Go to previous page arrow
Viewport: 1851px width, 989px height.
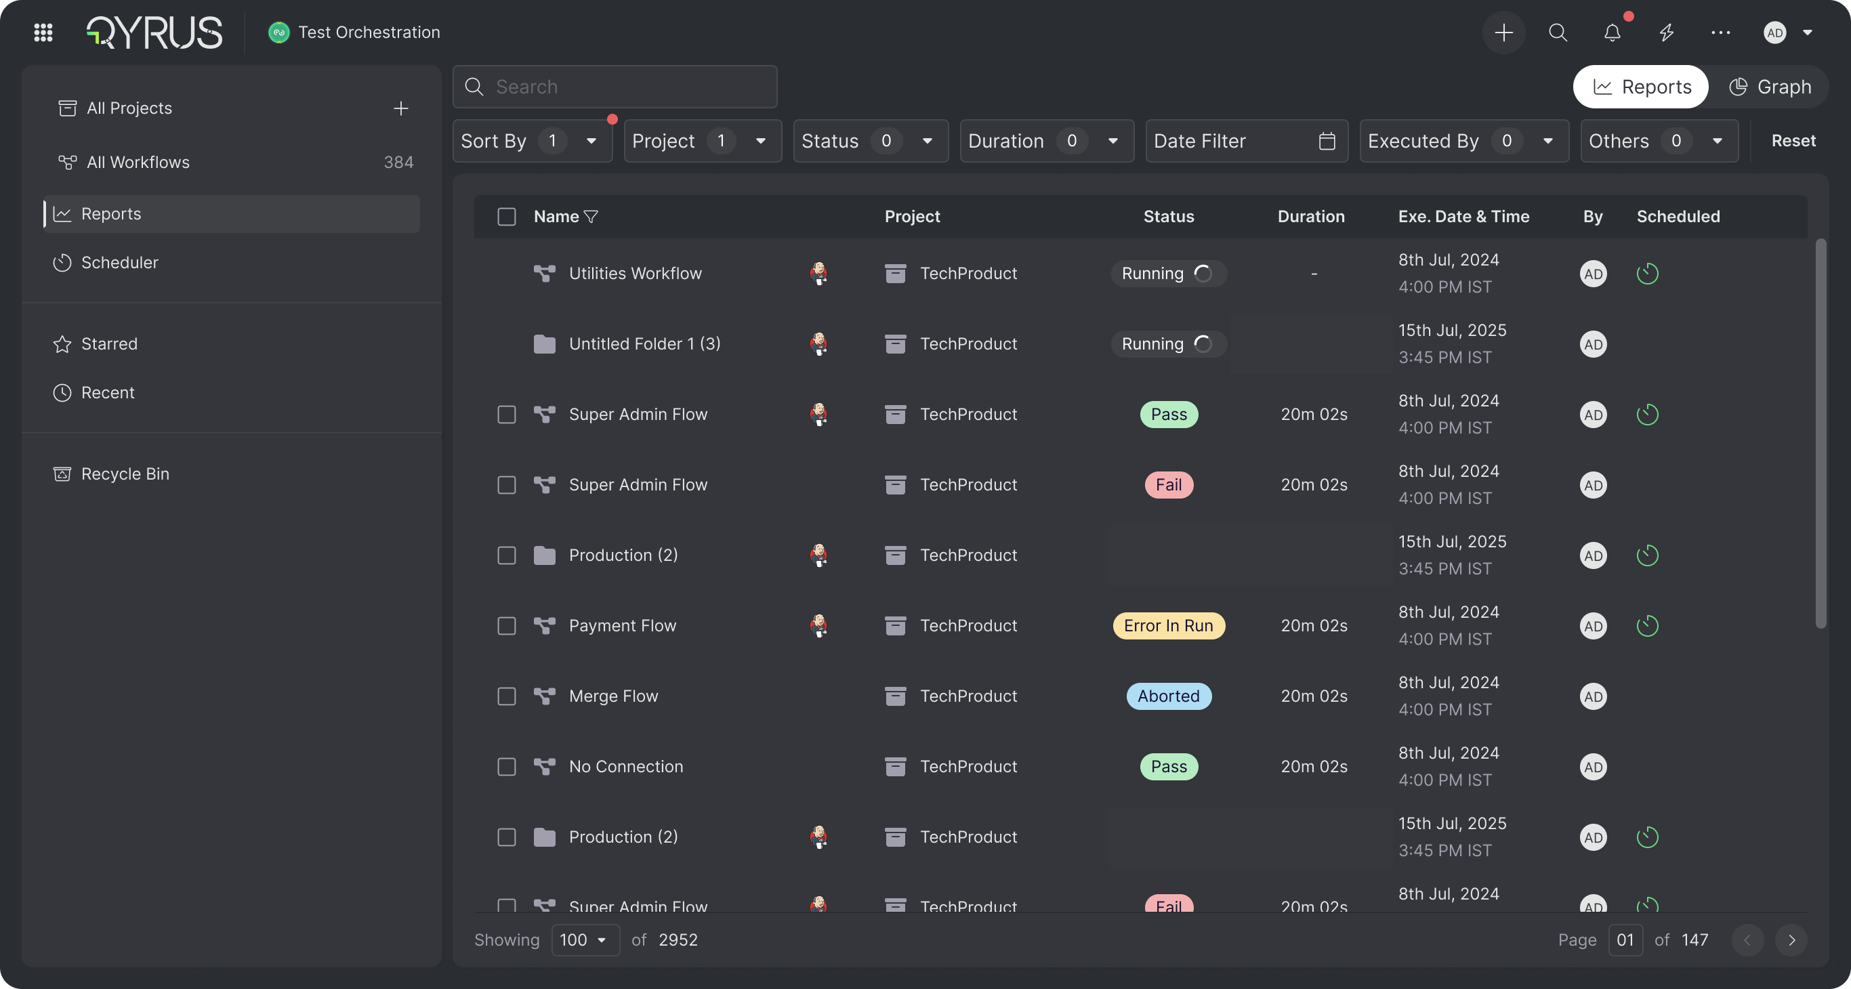(x=1747, y=940)
